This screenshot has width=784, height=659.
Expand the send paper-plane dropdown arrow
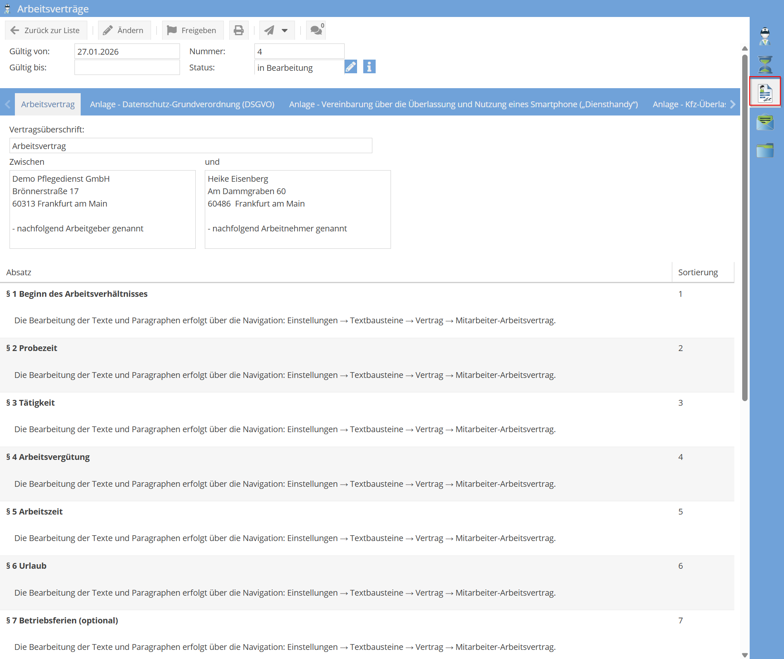pos(285,30)
